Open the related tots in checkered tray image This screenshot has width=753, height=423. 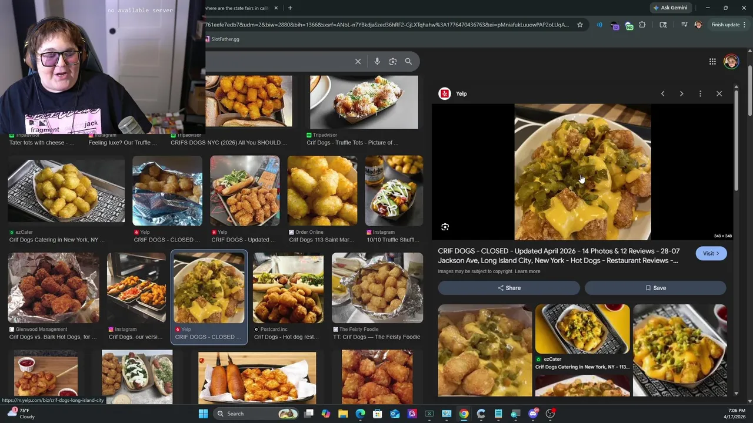[680, 350]
